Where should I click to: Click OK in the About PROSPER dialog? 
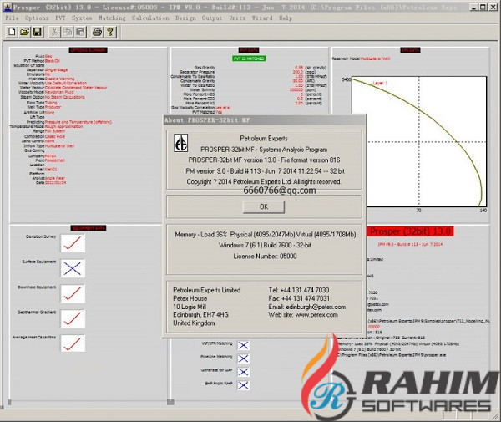[x=264, y=207]
